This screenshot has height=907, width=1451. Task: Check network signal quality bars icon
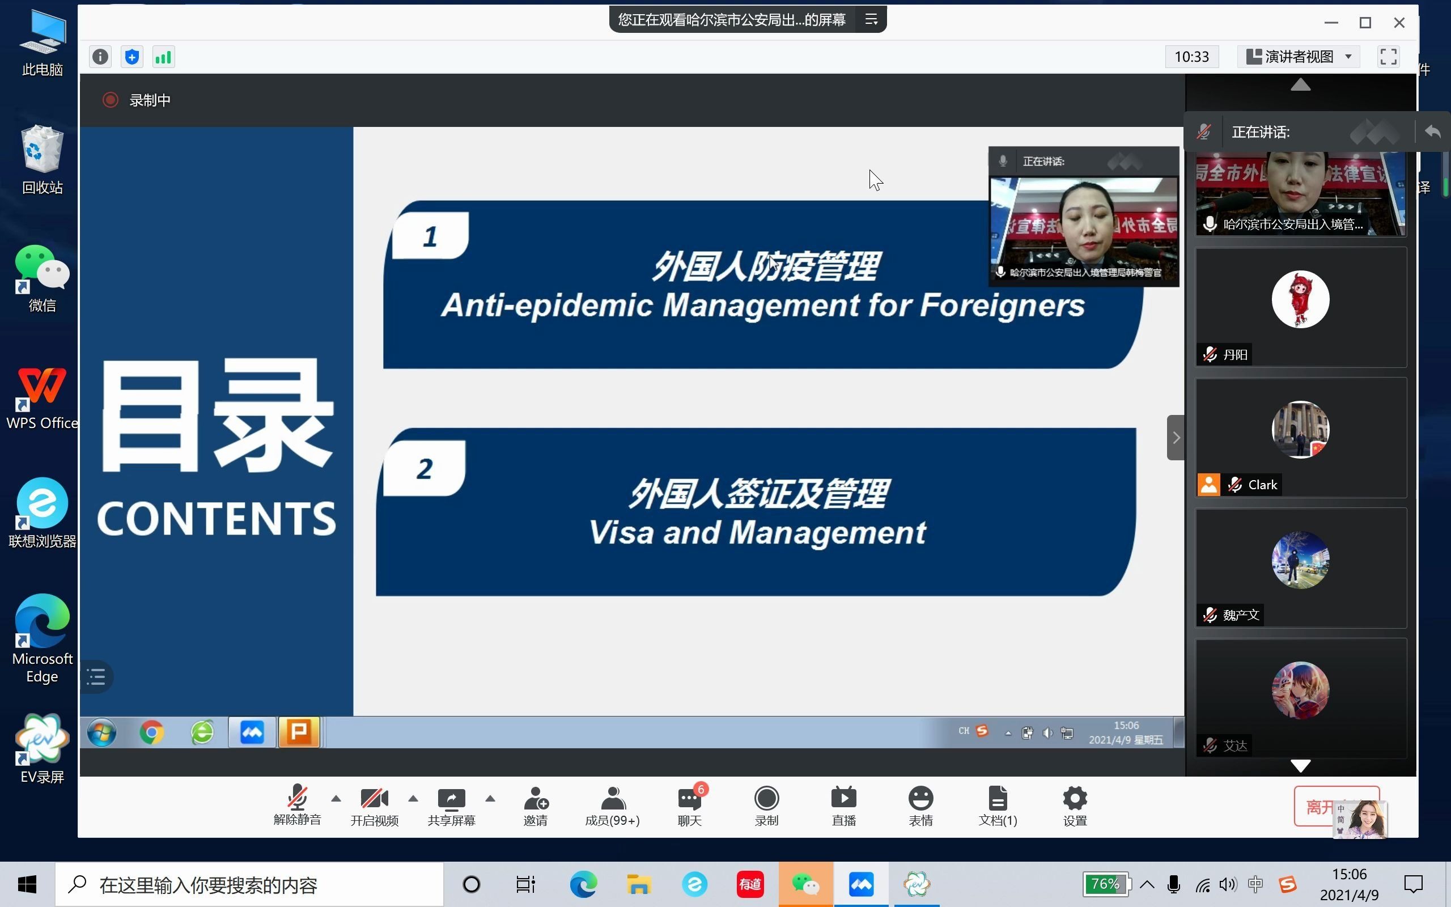[164, 57]
